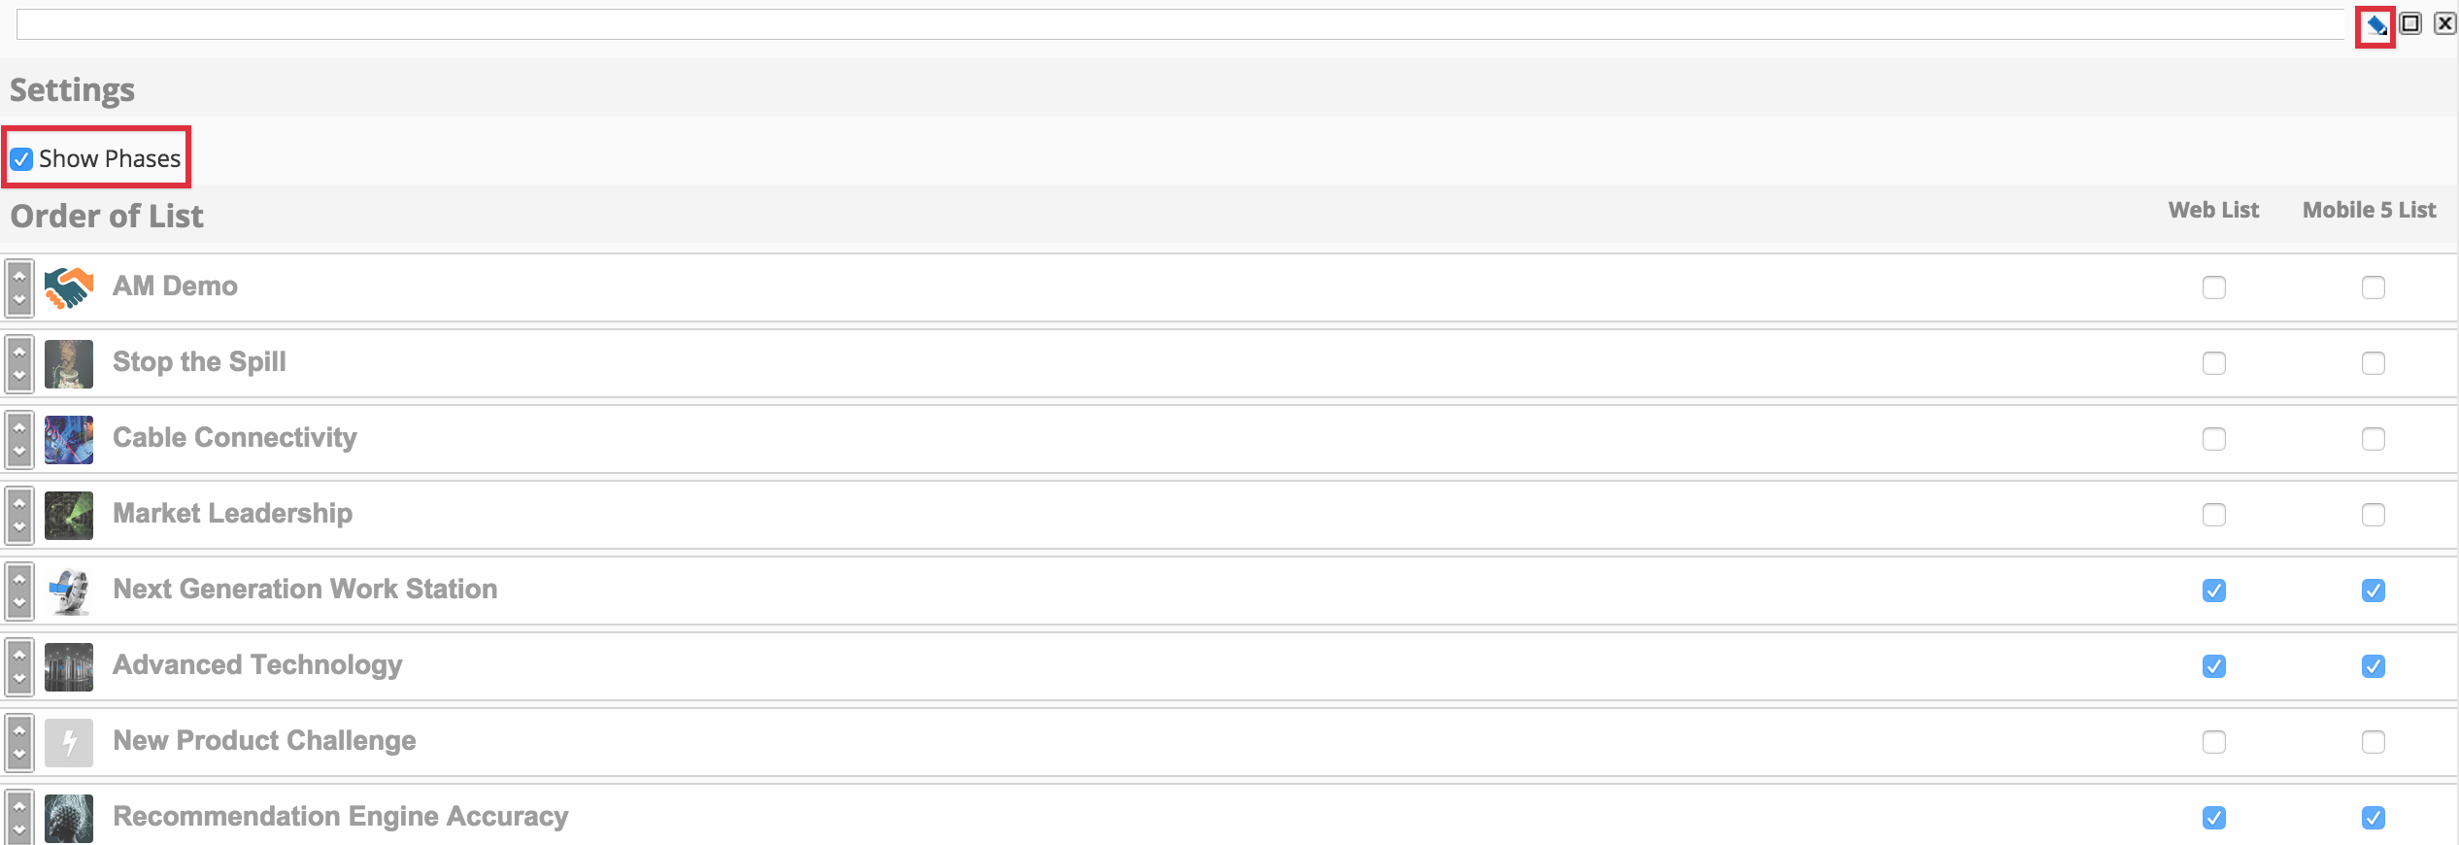The height and width of the screenshot is (845, 2459).
Task: Open the Market Leadership thumbnail
Action: [69, 515]
